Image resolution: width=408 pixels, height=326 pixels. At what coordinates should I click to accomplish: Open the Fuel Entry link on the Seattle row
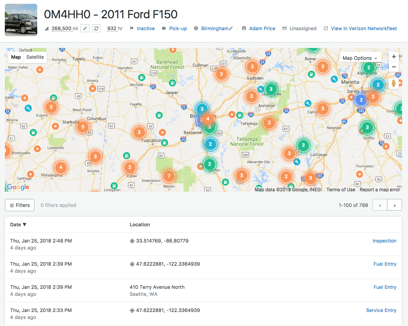pos(385,287)
